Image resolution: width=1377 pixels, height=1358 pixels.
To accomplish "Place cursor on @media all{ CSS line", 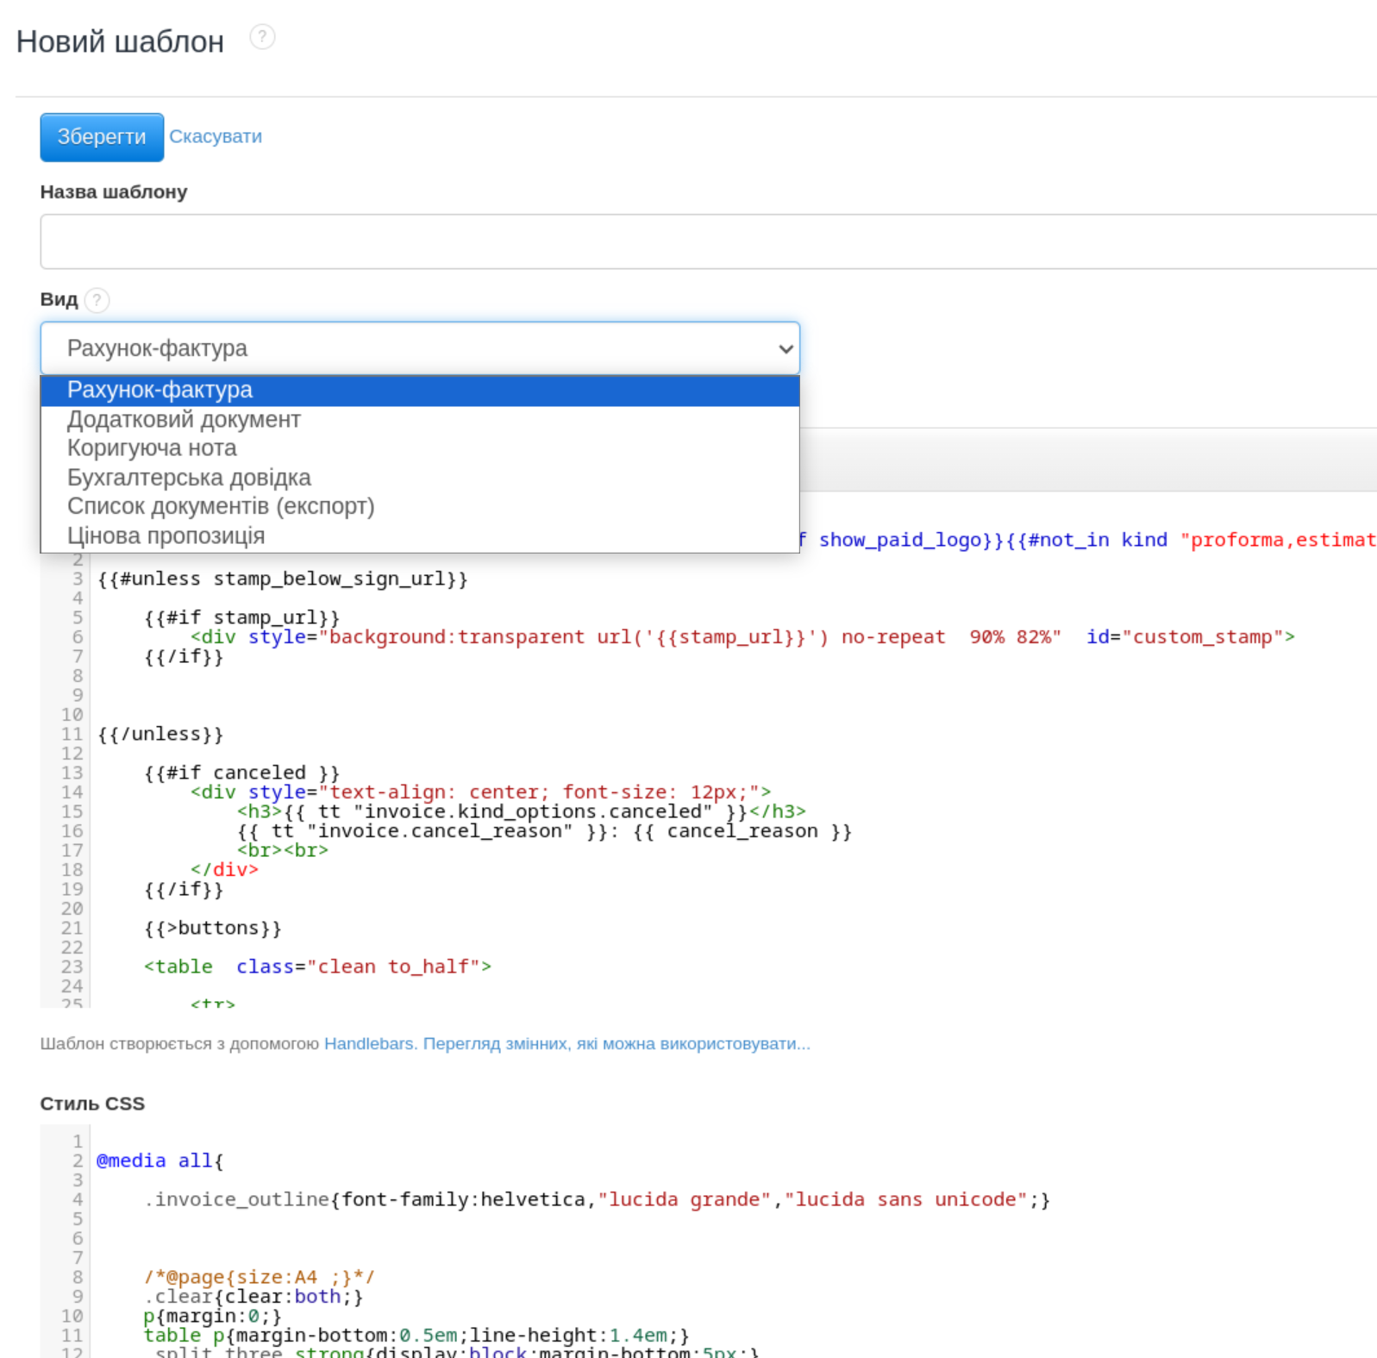I will coord(160,1161).
